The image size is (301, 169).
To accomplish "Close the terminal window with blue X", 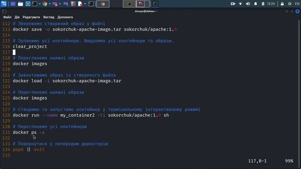I will click(x=297, y=11).
